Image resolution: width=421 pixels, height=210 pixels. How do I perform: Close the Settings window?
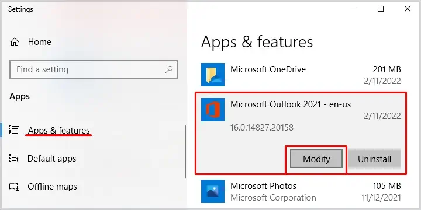(408, 9)
